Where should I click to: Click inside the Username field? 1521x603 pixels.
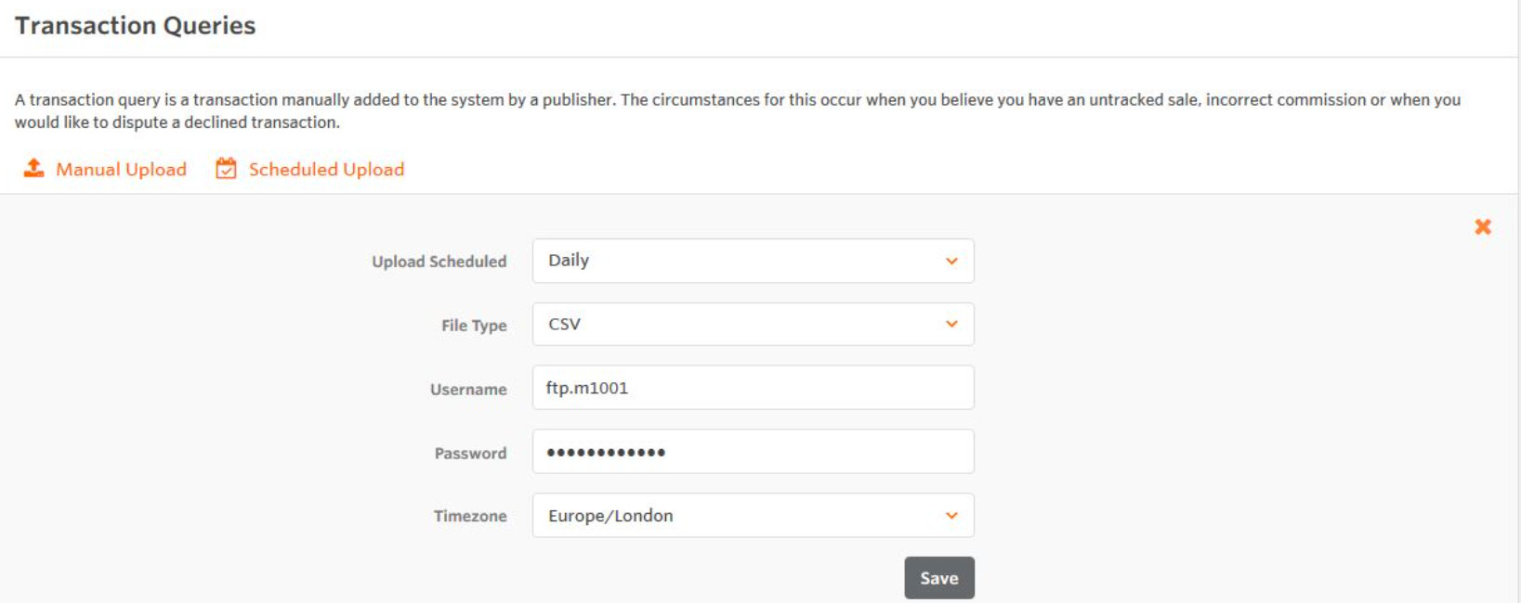[753, 388]
